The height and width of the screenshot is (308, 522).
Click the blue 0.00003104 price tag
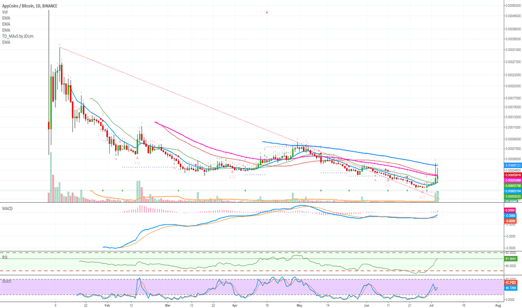pyautogui.click(x=513, y=191)
